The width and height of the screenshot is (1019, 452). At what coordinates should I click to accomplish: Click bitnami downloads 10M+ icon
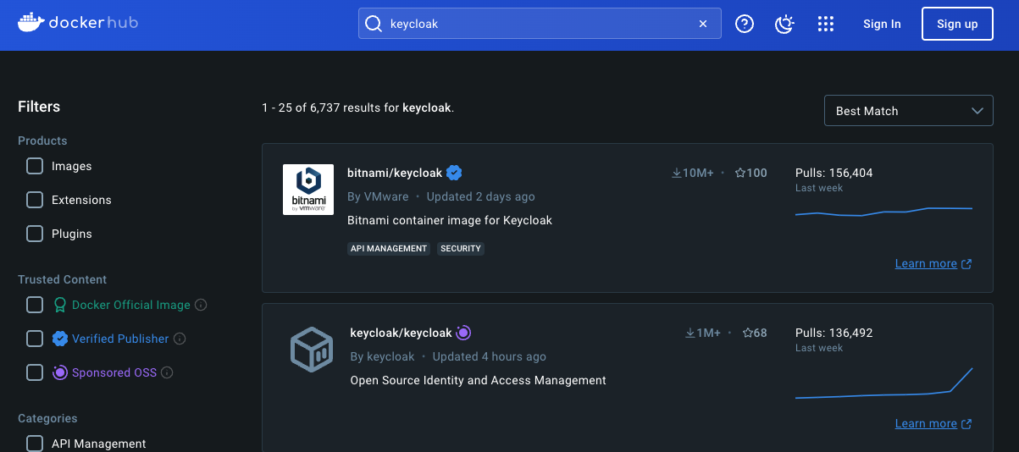(677, 173)
